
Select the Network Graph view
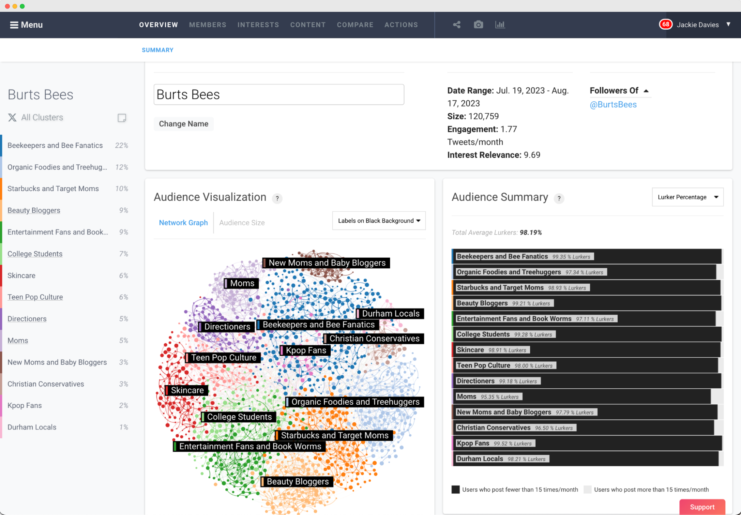pyautogui.click(x=183, y=223)
